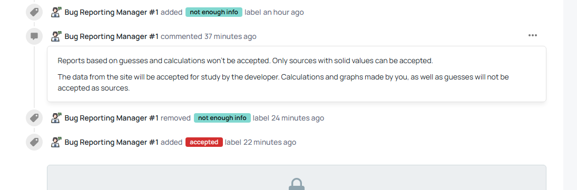Click the avatar on the 'removed' label row

click(56, 117)
